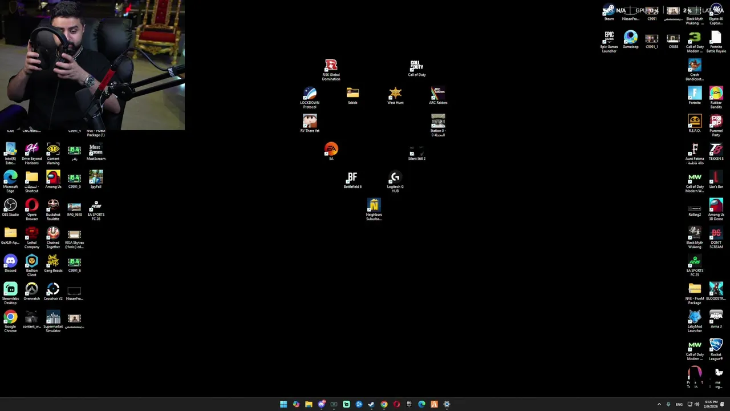Launch DON'T SCREAM from the desktop
Viewport: 730px width, 411px height.
pyautogui.click(x=716, y=238)
